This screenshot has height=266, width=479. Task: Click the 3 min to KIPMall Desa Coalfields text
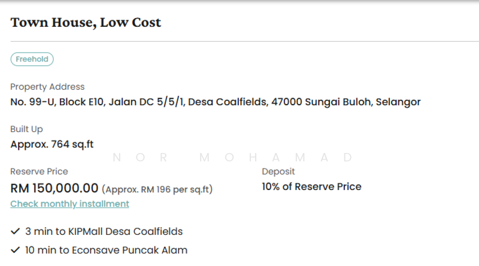coord(104,231)
